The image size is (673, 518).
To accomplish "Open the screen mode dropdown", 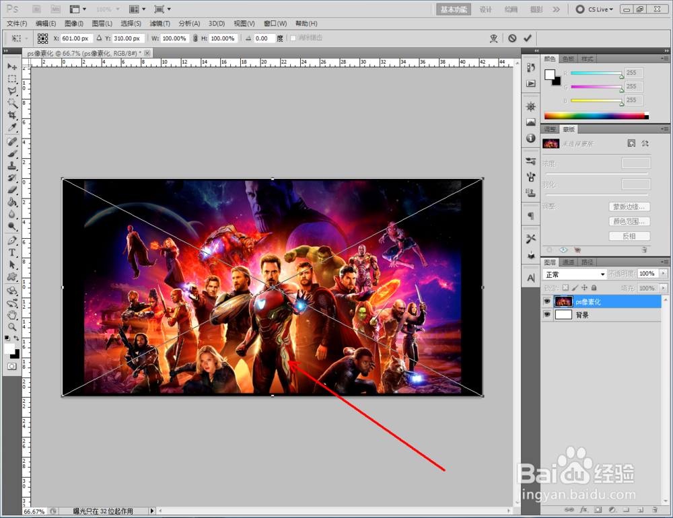I will 163,9.
